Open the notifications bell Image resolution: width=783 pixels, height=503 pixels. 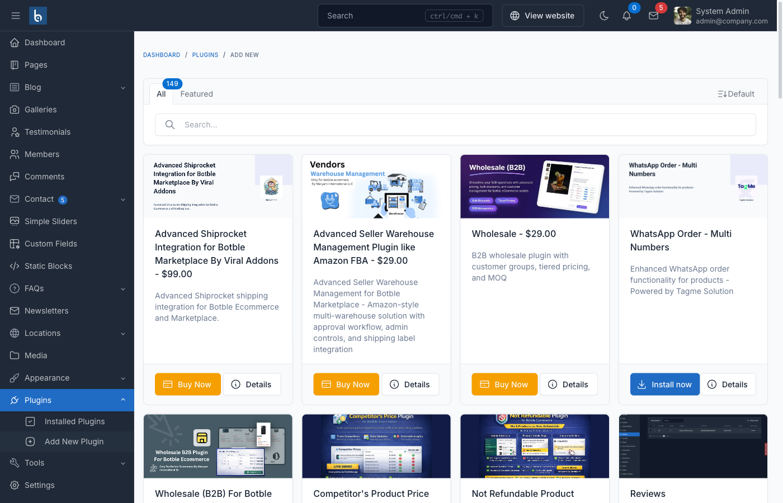626,16
